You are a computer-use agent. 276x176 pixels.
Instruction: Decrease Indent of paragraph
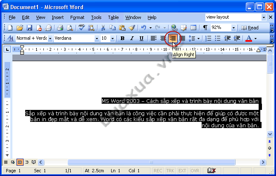[227, 38]
